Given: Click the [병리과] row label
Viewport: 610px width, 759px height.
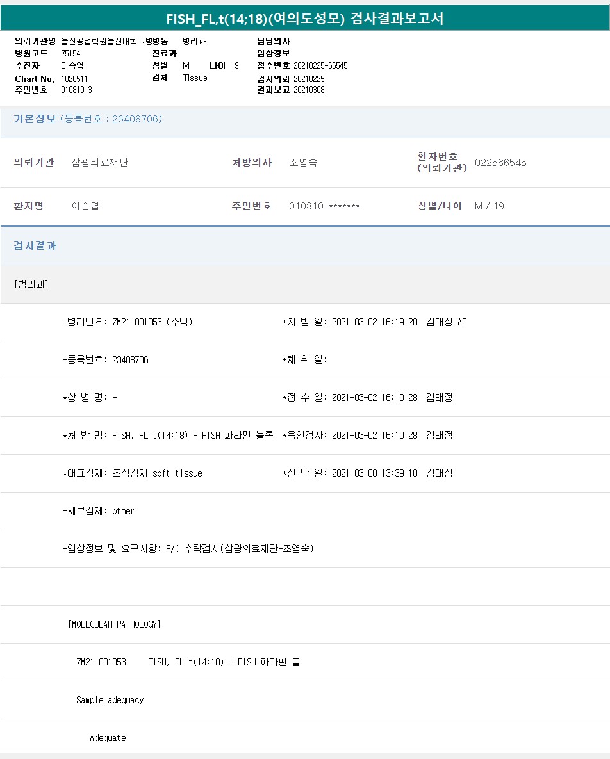Looking at the screenshot, I should [x=31, y=284].
